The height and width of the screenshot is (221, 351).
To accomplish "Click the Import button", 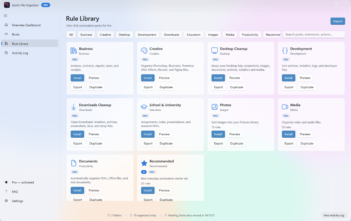I will coord(338,21).
